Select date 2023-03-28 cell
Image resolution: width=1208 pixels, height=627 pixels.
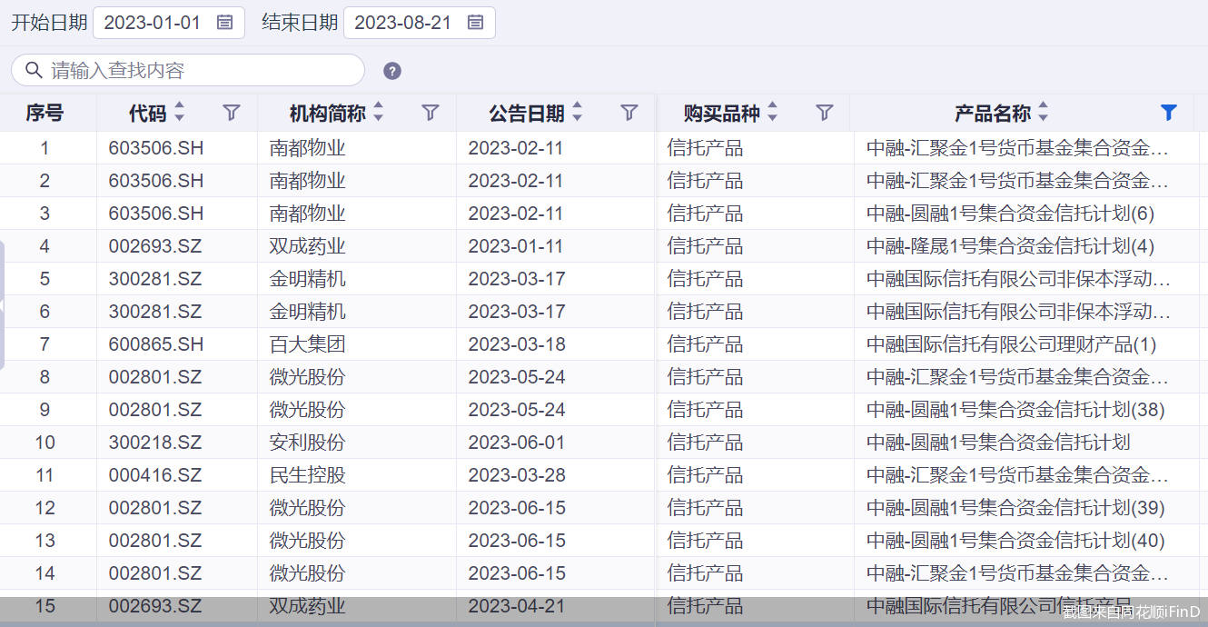(517, 475)
